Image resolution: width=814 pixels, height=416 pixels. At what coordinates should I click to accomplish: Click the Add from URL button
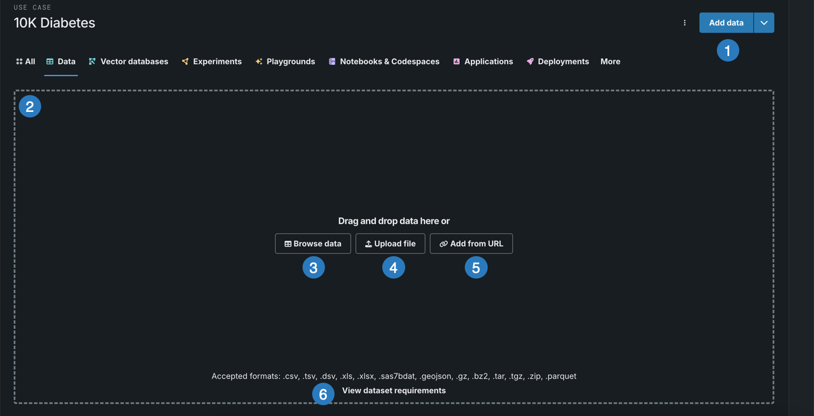click(x=471, y=244)
